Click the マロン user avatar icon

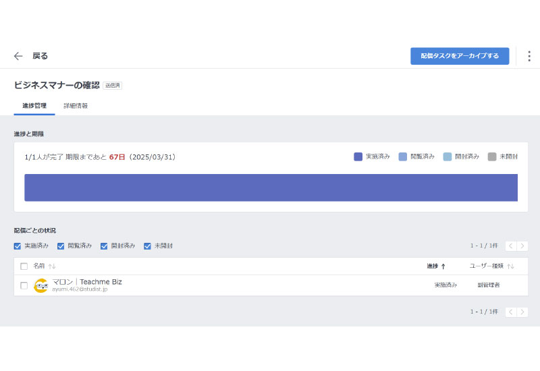pos(41,285)
